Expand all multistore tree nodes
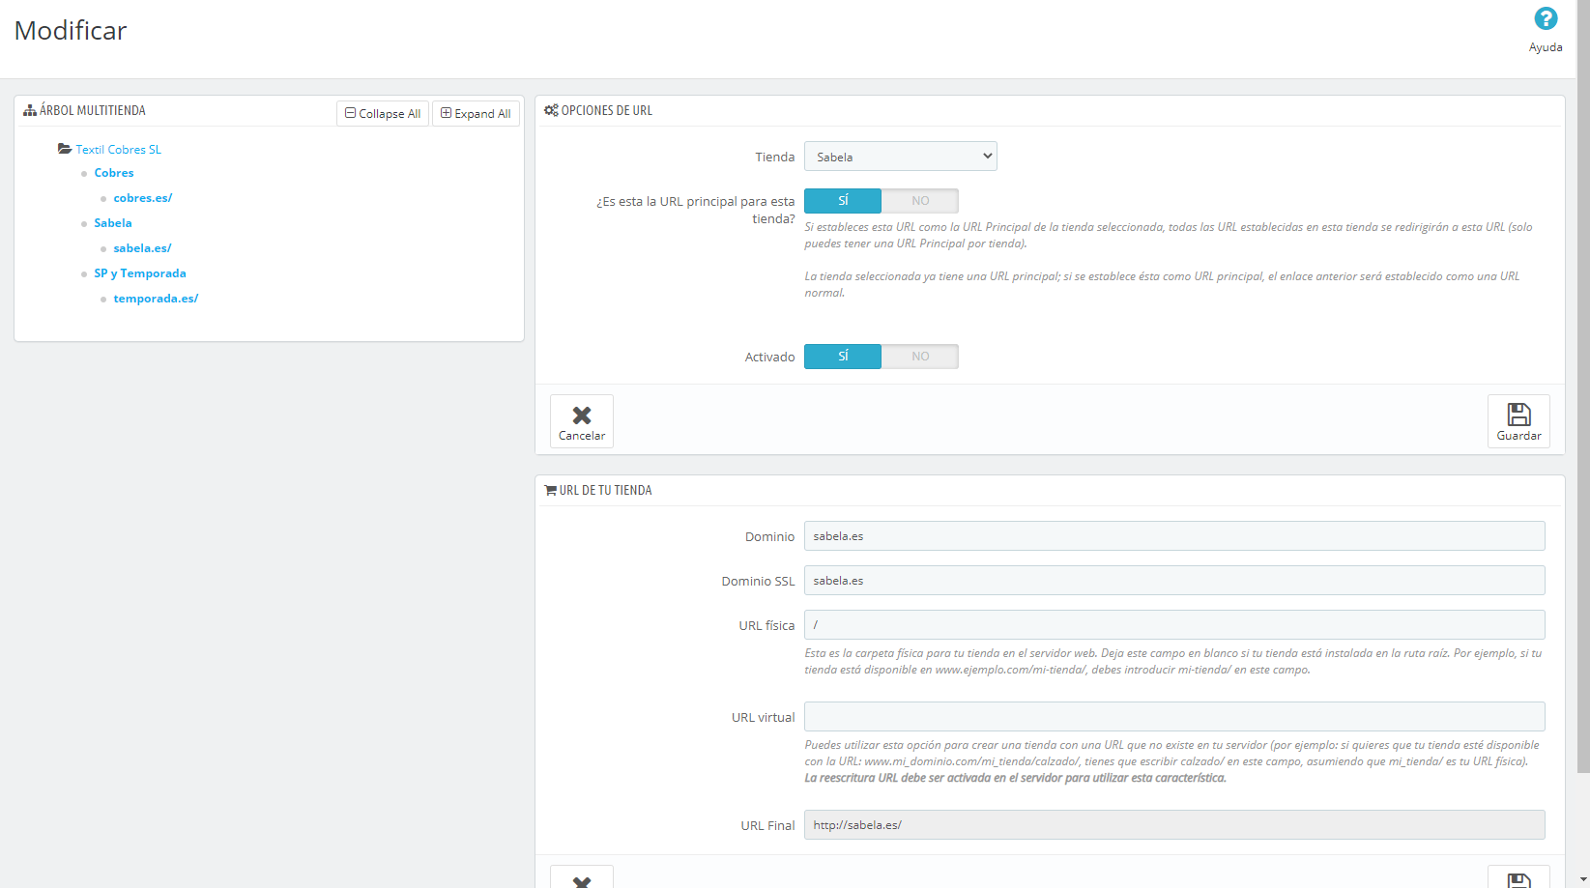 point(476,113)
